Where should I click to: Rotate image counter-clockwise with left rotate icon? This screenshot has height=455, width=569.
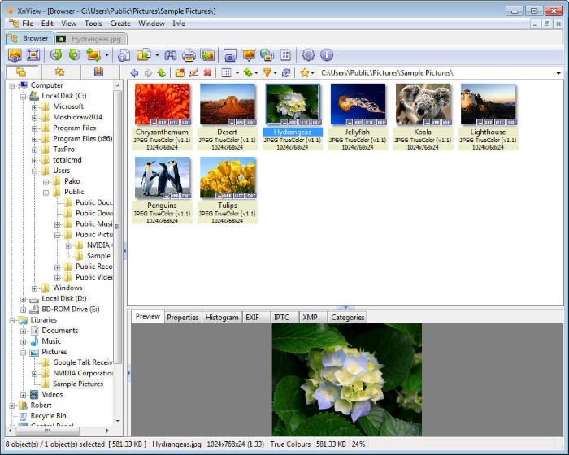(x=56, y=55)
